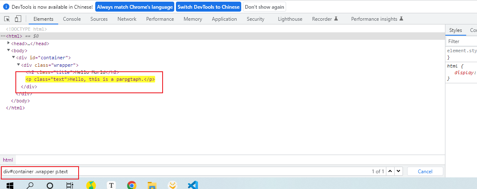Click Always match Chrome's language button
The height and width of the screenshot is (189, 477).
(135, 7)
